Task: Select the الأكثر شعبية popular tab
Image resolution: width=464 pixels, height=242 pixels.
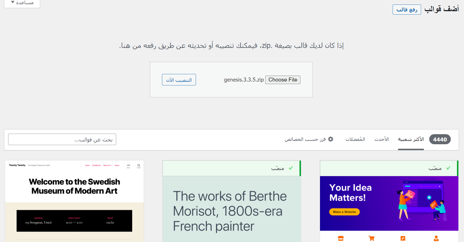Action: coord(411,139)
